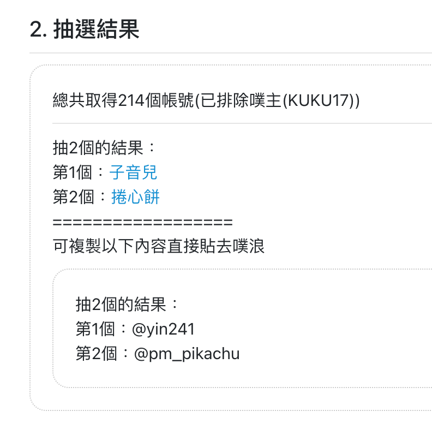Click the horizontal divider under the account summary
Image resolution: width=432 pixels, height=429 pixels.
[242, 123]
